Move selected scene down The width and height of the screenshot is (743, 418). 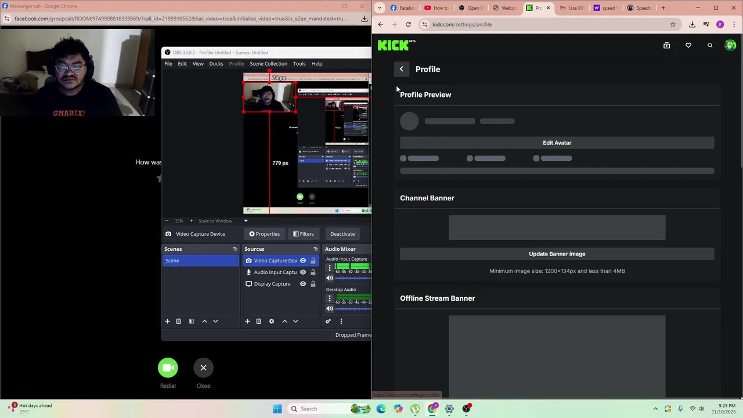pyautogui.click(x=215, y=321)
